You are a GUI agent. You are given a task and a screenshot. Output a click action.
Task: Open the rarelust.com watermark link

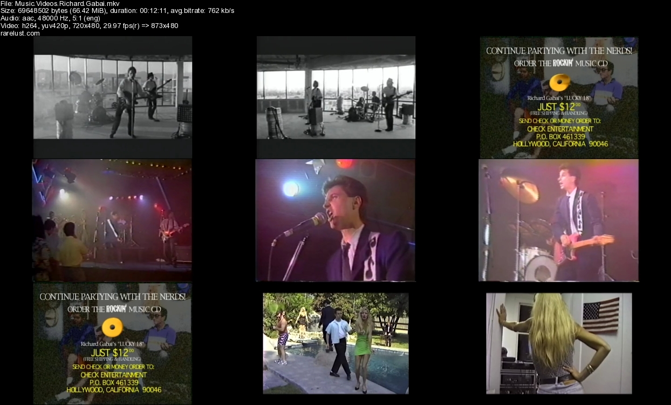[x=20, y=33]
